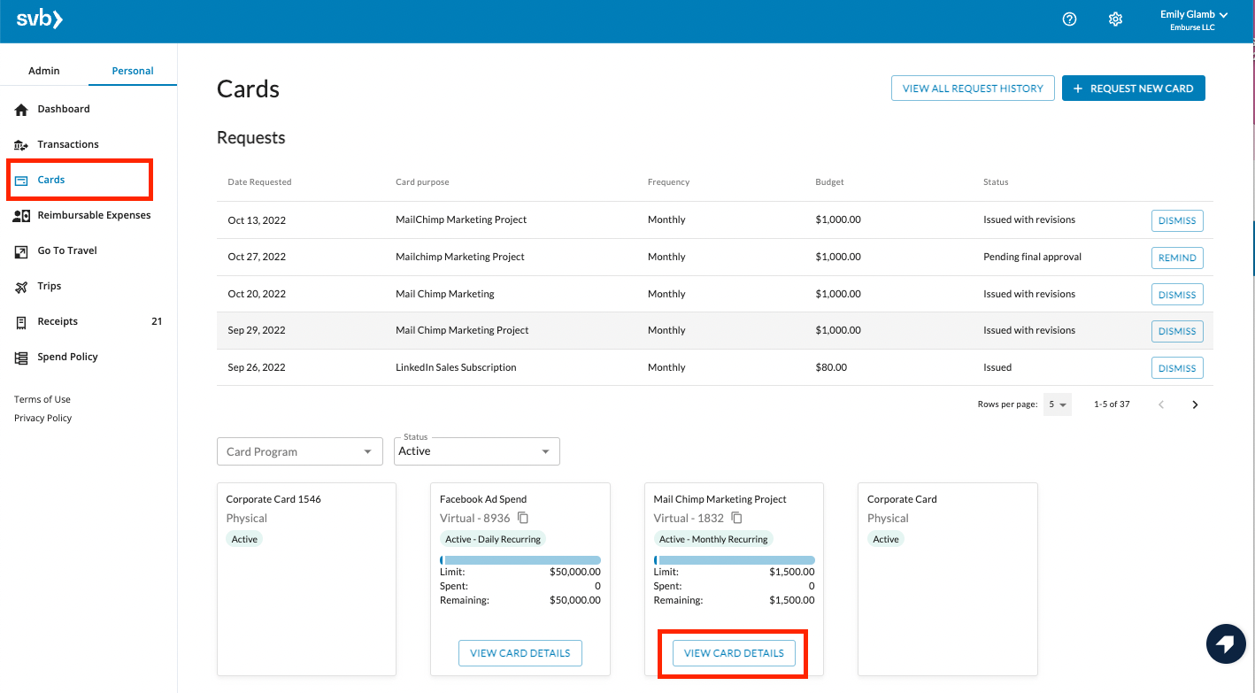Click the Spend Policy icon
1255x693 pixels.
click(x=21, y=358)
